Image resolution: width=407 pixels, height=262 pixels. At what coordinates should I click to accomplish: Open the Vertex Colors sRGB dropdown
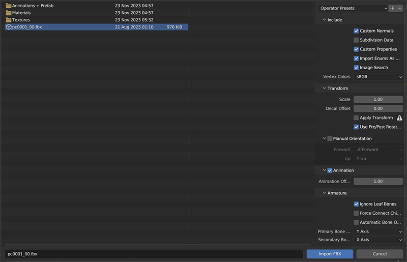click(379, 77)
